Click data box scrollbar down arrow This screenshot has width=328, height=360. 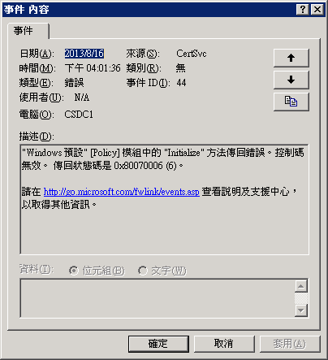(301, 310)
